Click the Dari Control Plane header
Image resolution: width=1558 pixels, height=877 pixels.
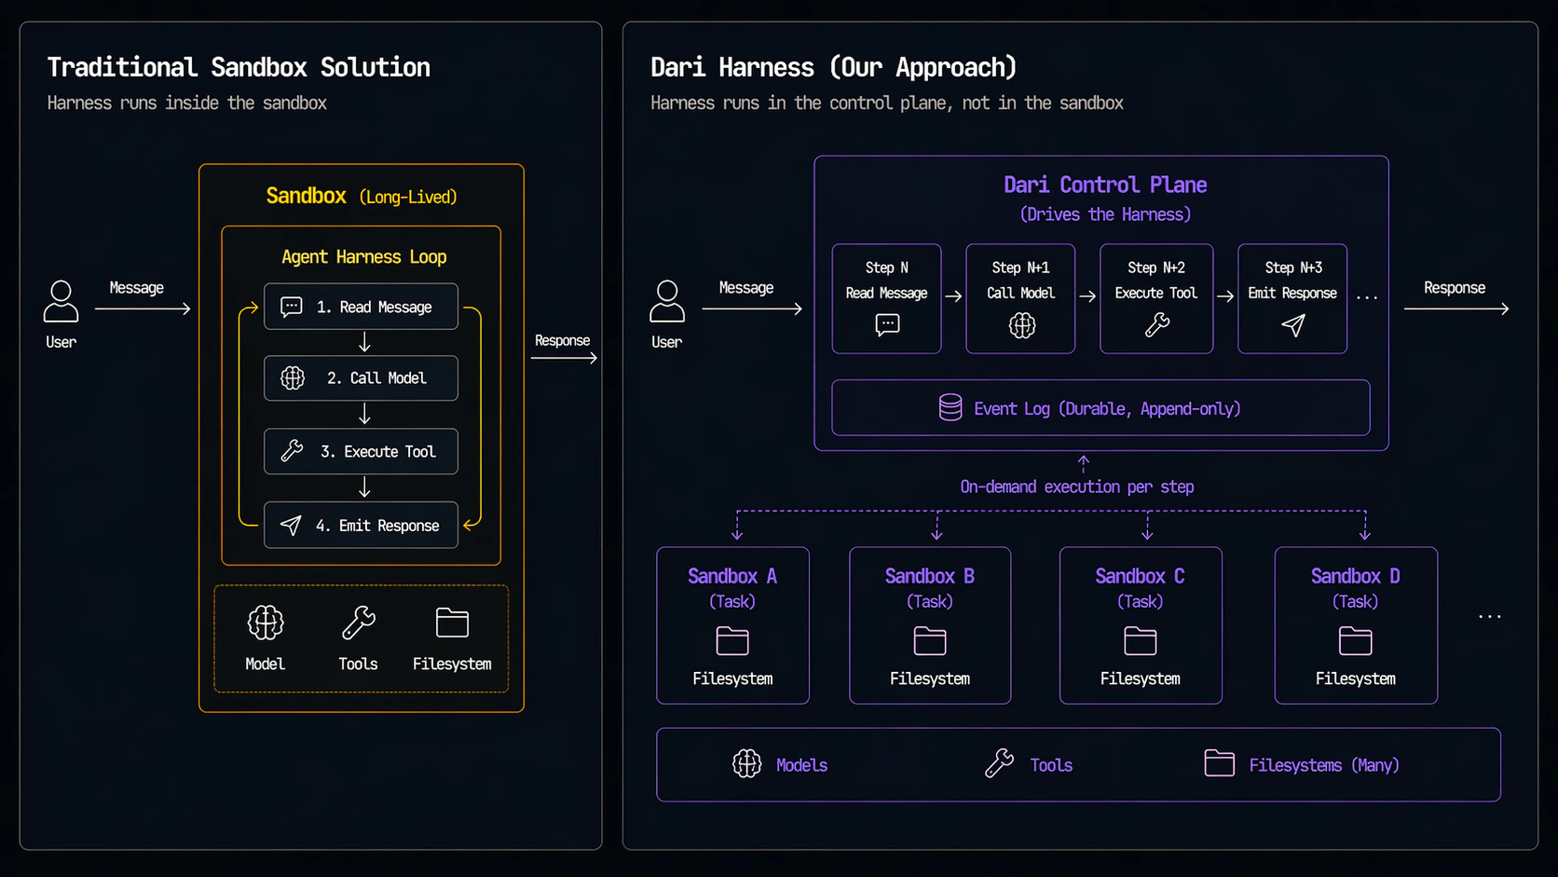coord(1104,185)
